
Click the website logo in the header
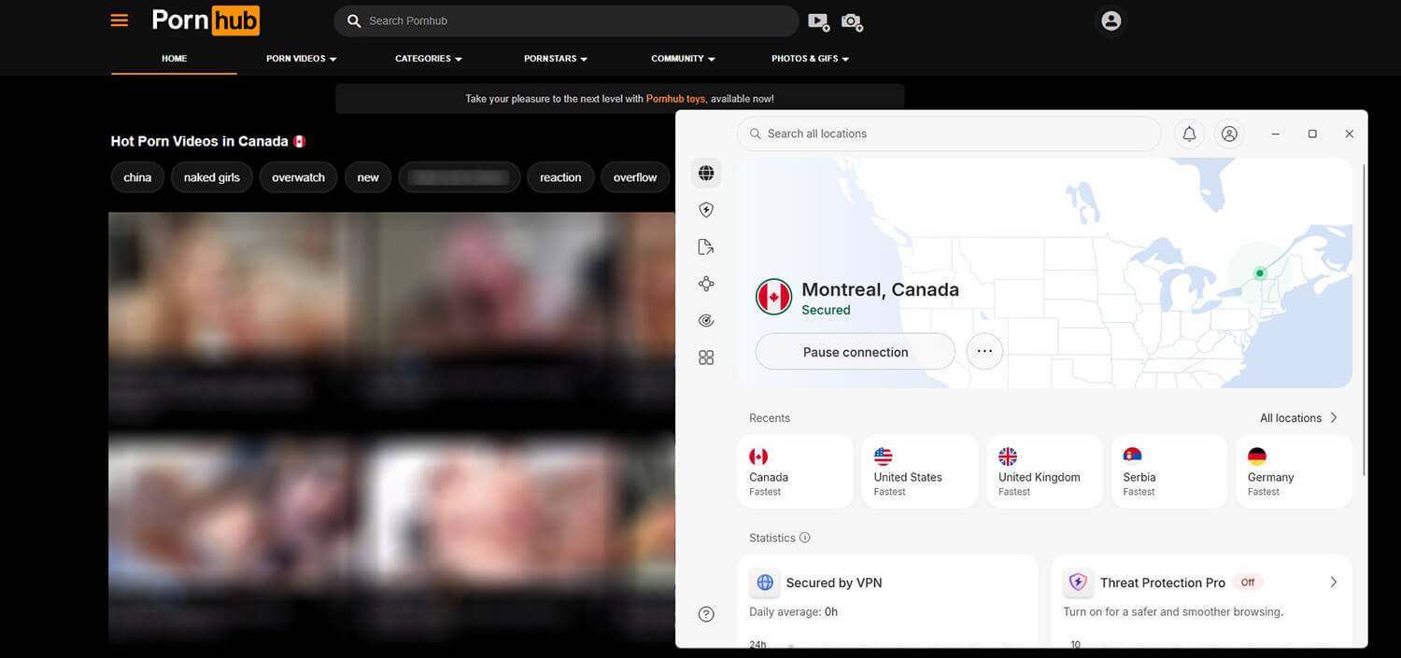coord(205,20)
